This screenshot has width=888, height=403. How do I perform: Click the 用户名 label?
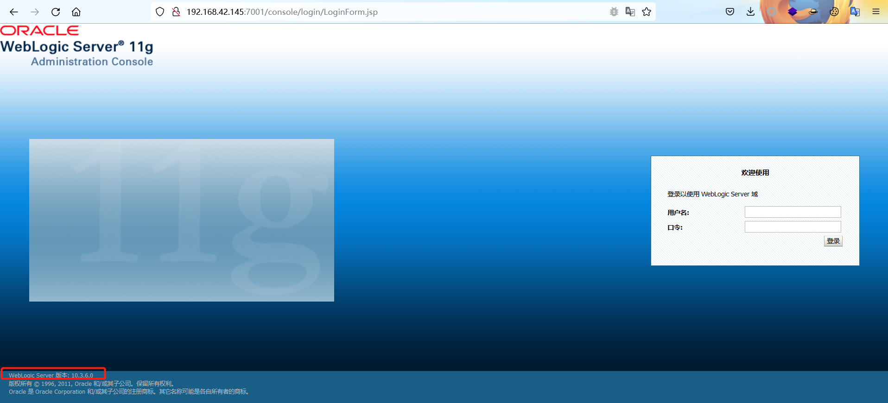point(678,213)
